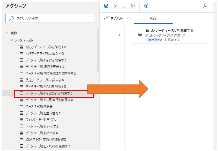
Task: Select データ テーブルから重複行を削除する action
Action: pos(49,100)
